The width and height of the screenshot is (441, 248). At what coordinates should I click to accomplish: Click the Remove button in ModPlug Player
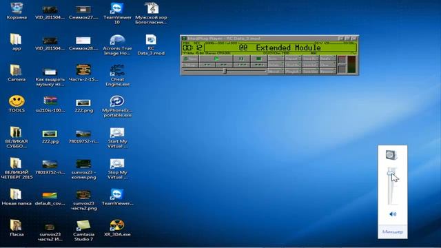[x=328, y=71]
